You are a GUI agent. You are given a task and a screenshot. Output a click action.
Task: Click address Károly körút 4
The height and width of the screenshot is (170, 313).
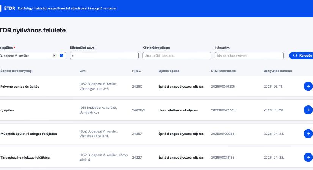coord(104,157)
